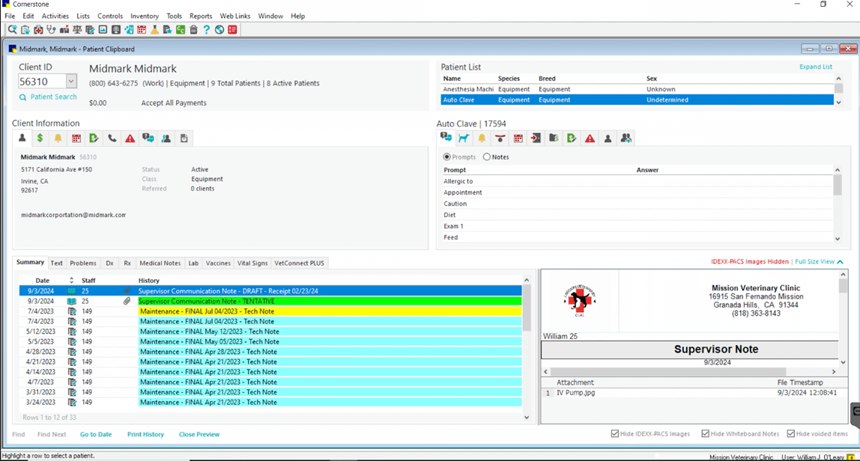Open the Controls menu
This screenshot has height=461, width=860.
[x=110, y=16]
